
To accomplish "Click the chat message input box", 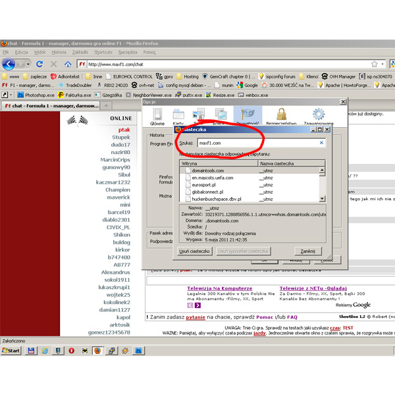I will point(271,280).
